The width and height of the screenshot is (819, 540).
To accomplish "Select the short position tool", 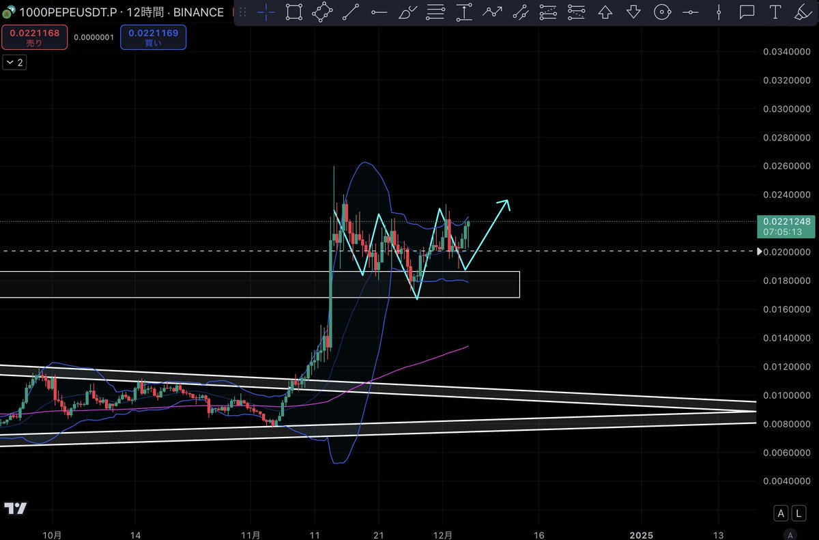I will (576, 12).
